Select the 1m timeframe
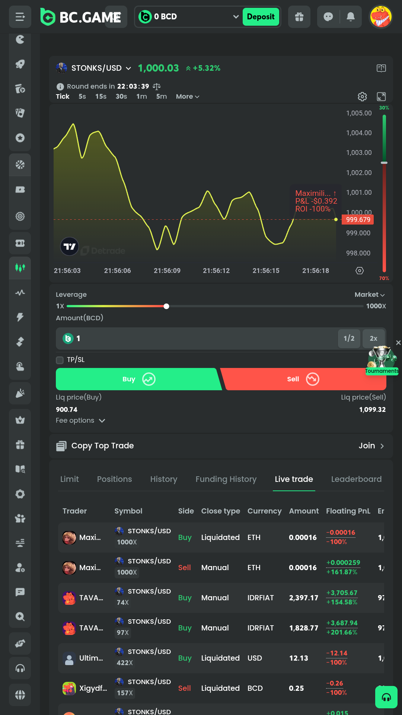Screen dimensions: 402x715 pos(141,96)
